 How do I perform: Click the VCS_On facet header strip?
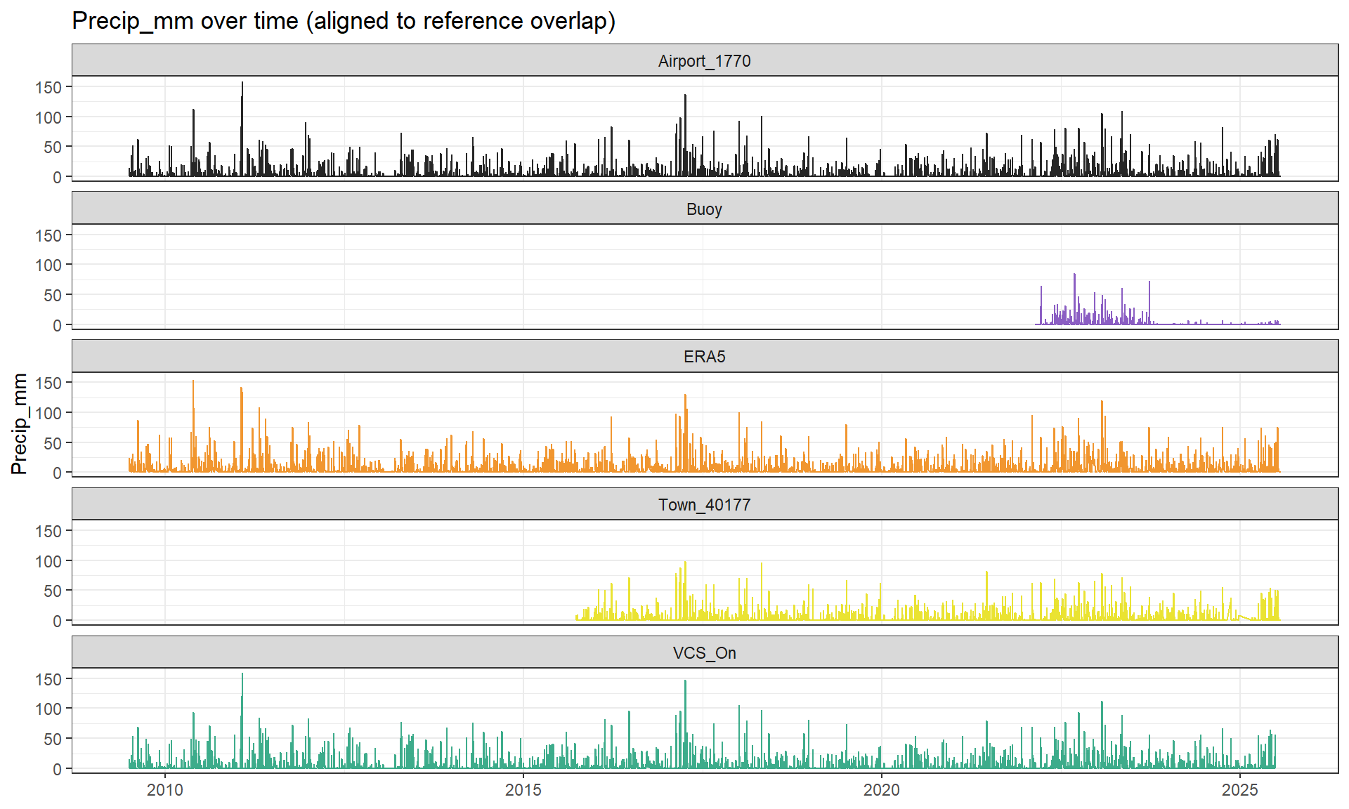coord(704,653)
